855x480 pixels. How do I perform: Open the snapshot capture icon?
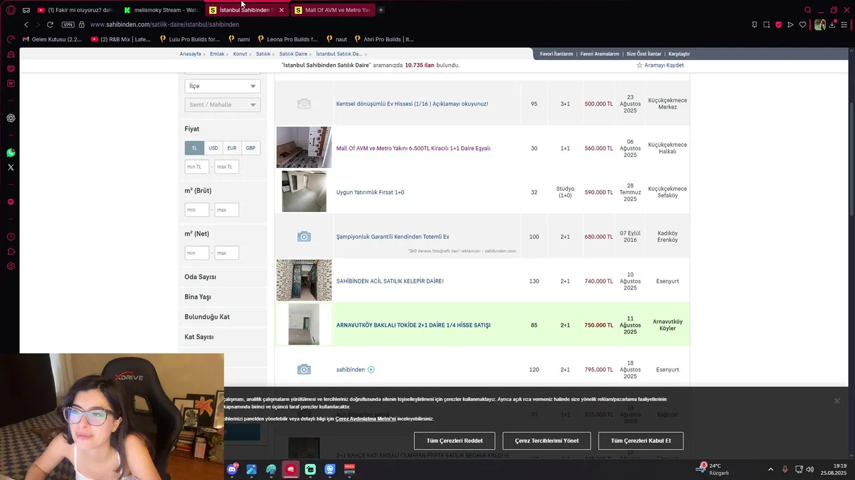click(x=766, y=25)
